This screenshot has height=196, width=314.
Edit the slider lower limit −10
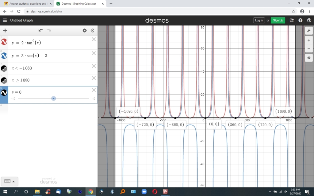[13, 99]
